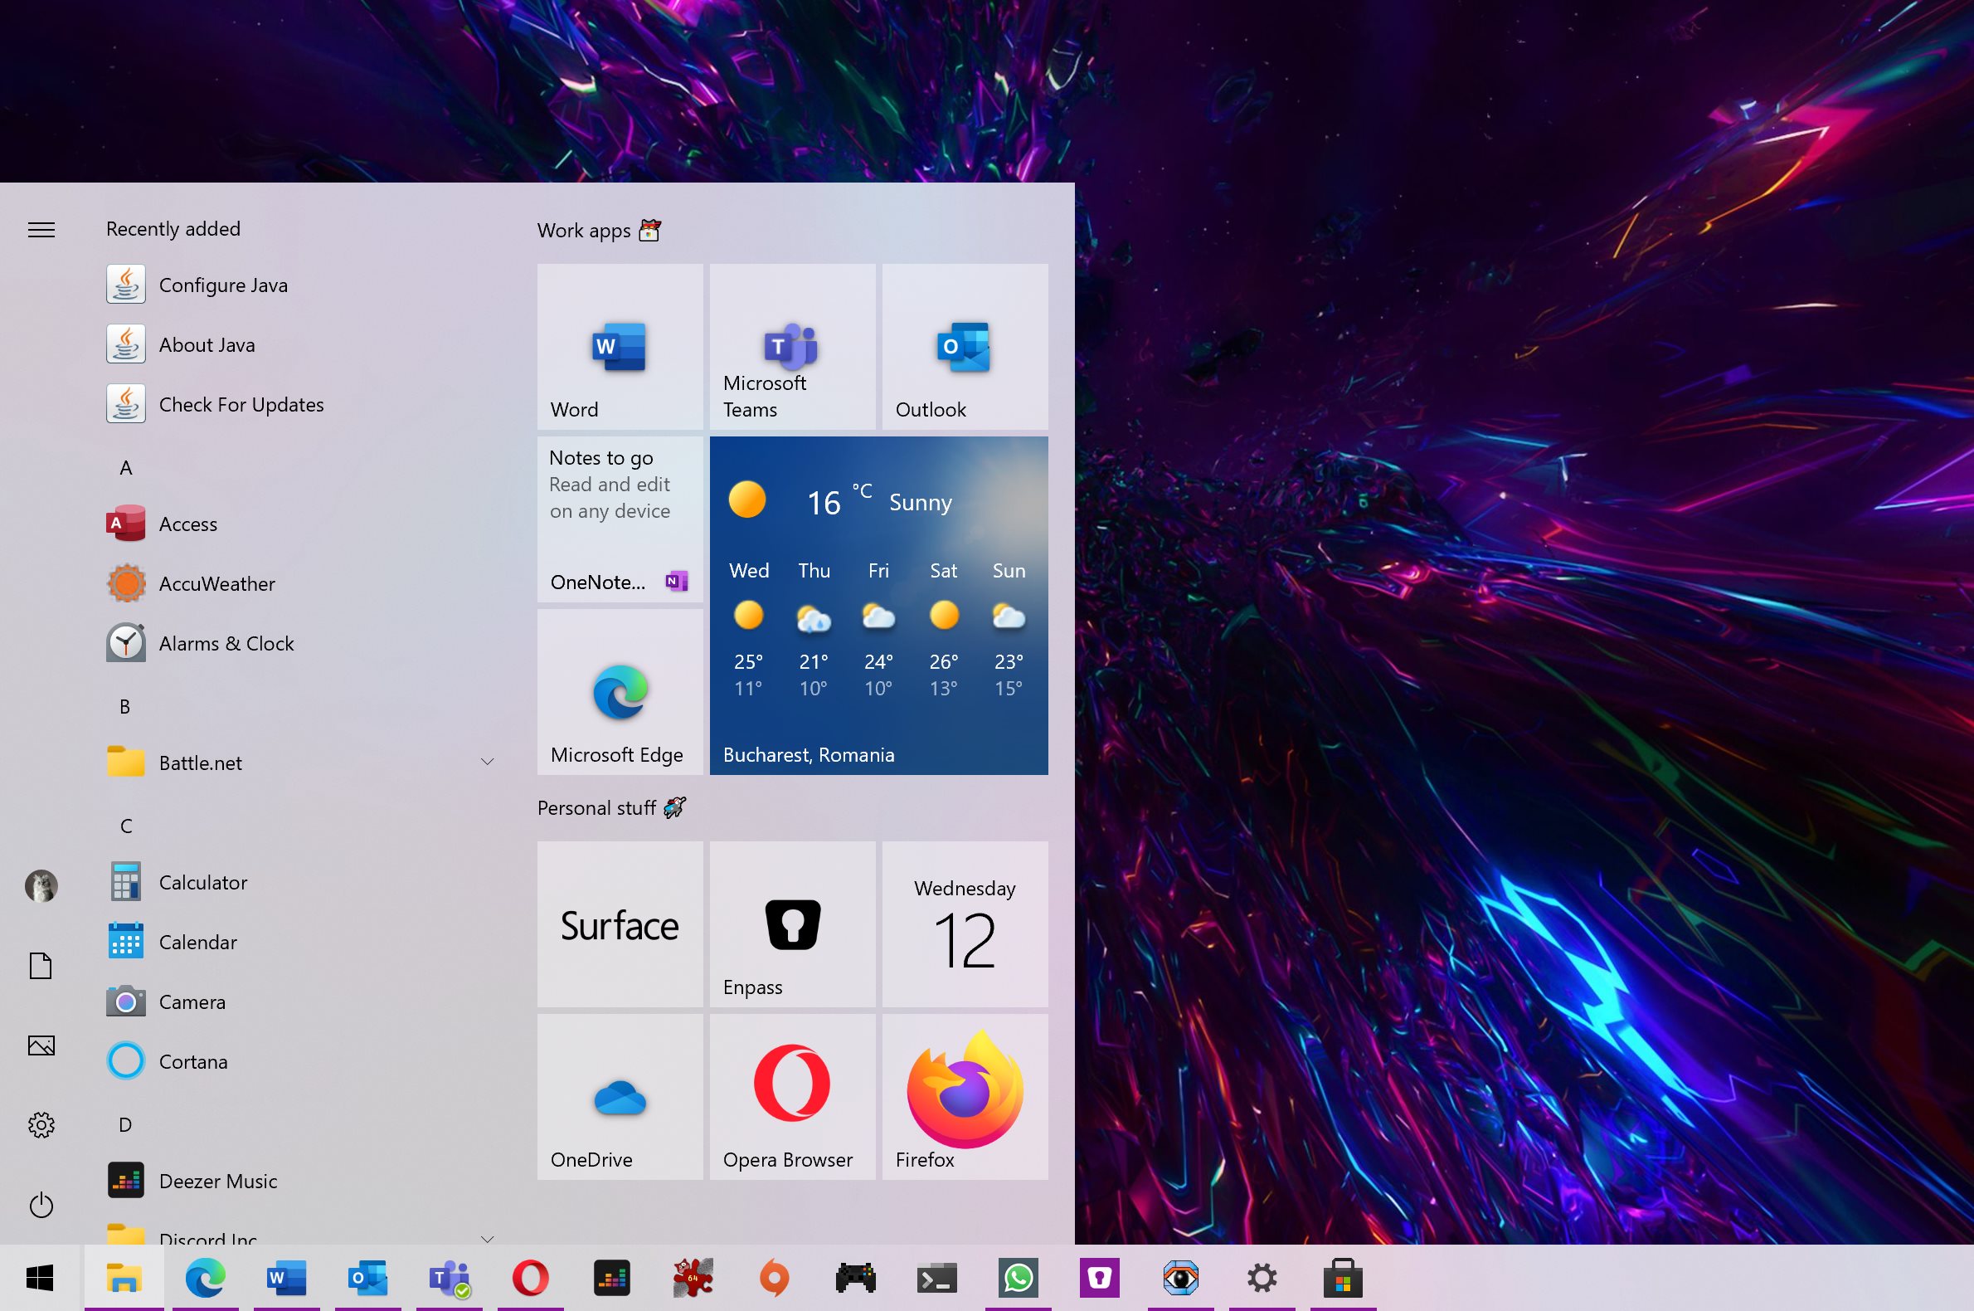
Task: Jump using the letter B header
Action: coord(125,706)
